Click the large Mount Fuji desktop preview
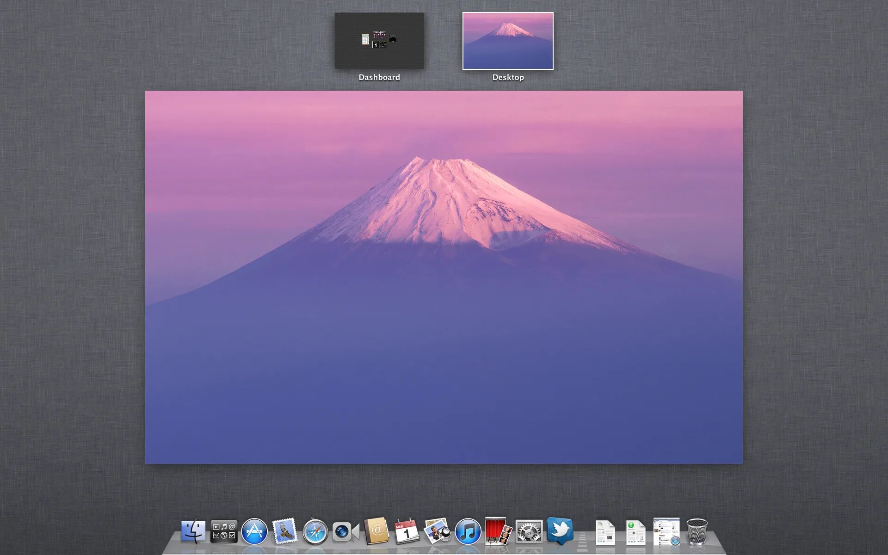The image size is (888, 555). 444,277
